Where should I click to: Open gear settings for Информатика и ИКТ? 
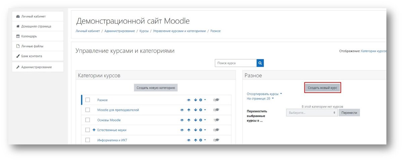coord(201,140)
